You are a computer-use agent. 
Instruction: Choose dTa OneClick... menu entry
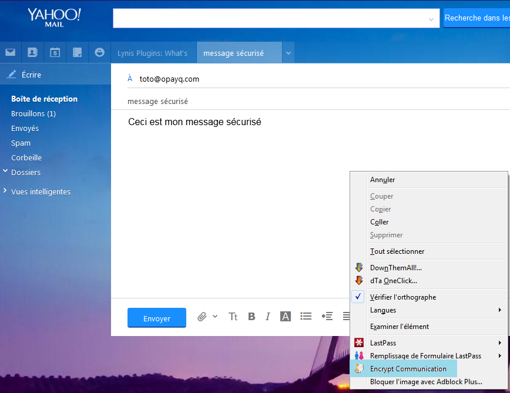click(x=394, y=281)
